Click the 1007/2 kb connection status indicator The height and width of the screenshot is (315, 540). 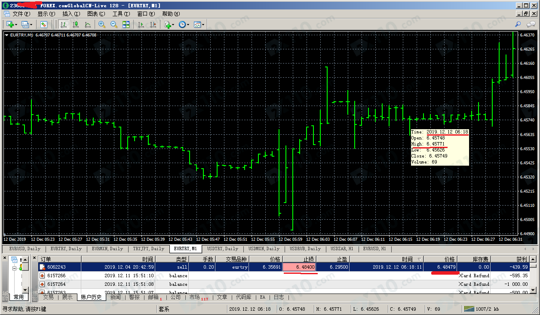(x=482, y=309)
